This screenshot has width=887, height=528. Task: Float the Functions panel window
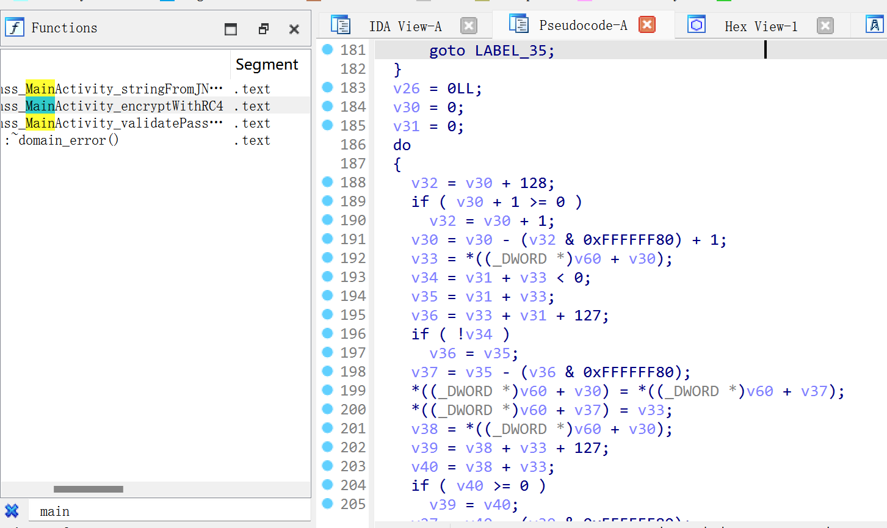pos(263,29)
